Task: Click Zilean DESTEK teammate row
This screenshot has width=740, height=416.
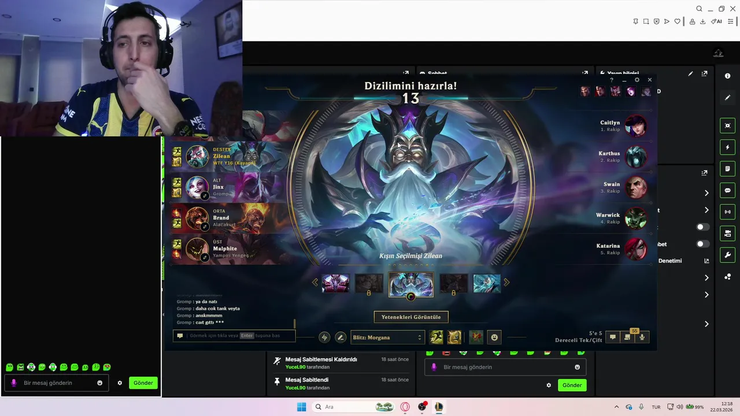Action: coord(227,157)
